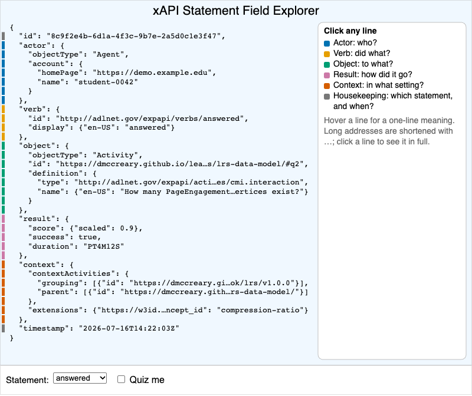Select the "homePage" demo.example.edu line
This screenshot has width=472, height=396.
pos(126,72)
